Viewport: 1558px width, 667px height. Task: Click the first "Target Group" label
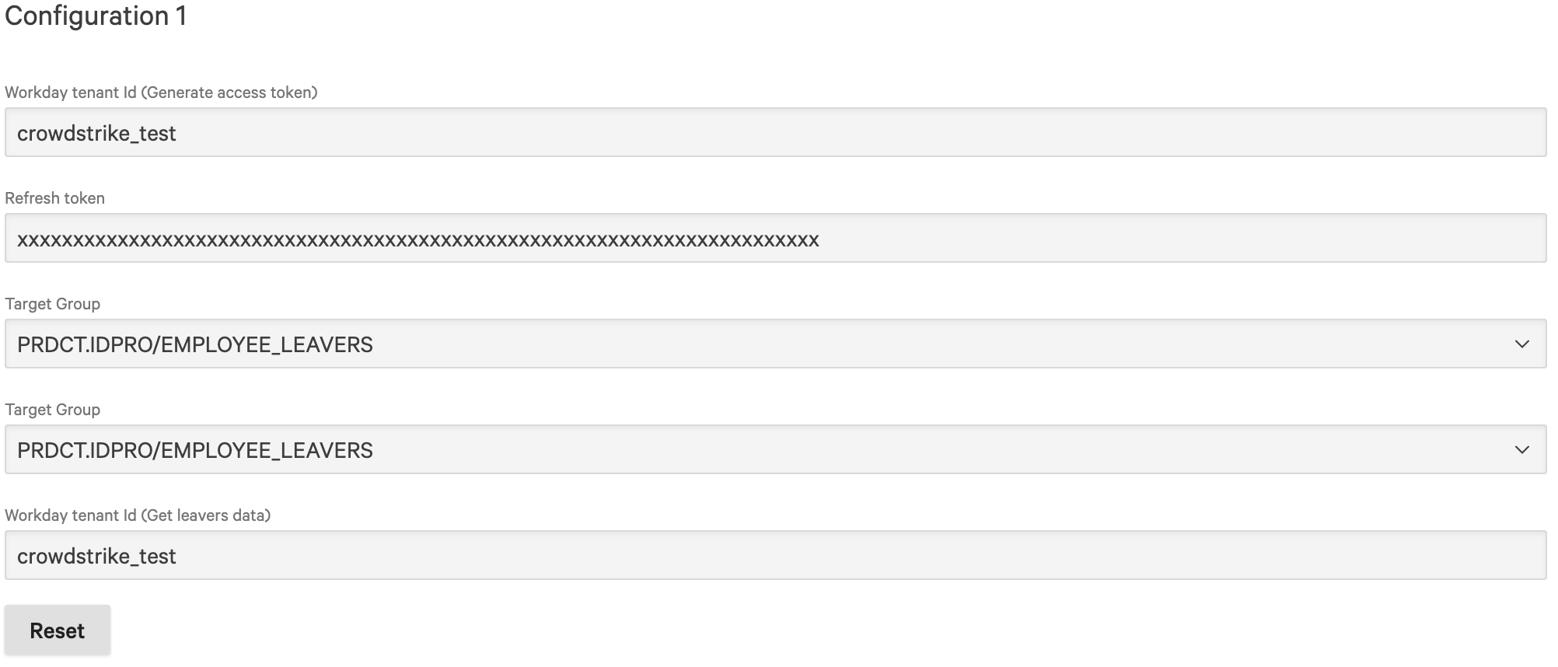[52, 304]
